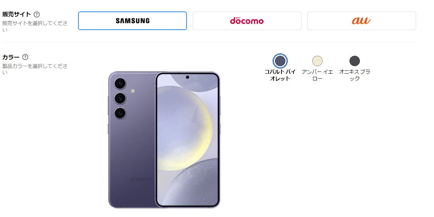Click the docomo logo
The image size is (434, 217).
tap(247, 21)
